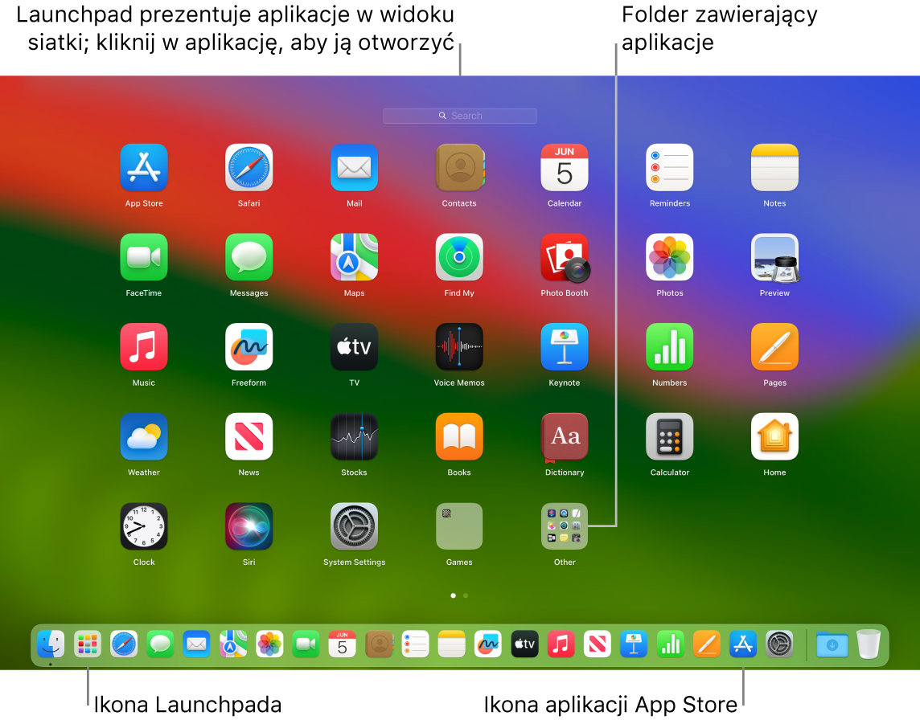The width and height of the screenshot is (920, 720).
Task: Open the Maps app in Launchpad
Action: click(354, 257)
